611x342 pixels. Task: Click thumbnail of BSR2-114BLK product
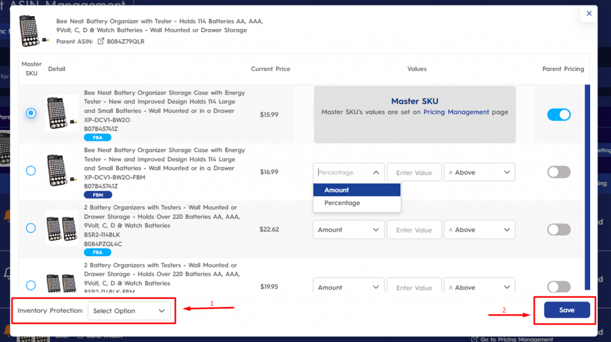(x=61, y=228)
